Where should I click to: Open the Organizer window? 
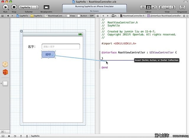click(182, 7)
